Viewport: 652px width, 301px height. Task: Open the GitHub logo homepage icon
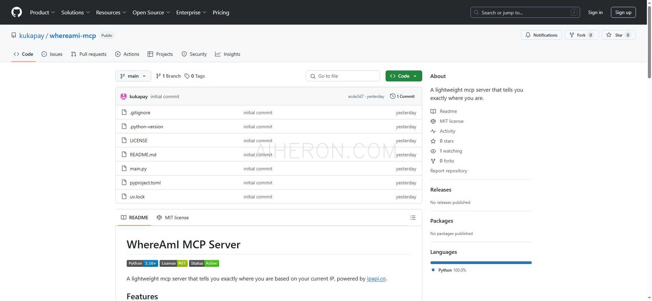(x=16, y=12)
